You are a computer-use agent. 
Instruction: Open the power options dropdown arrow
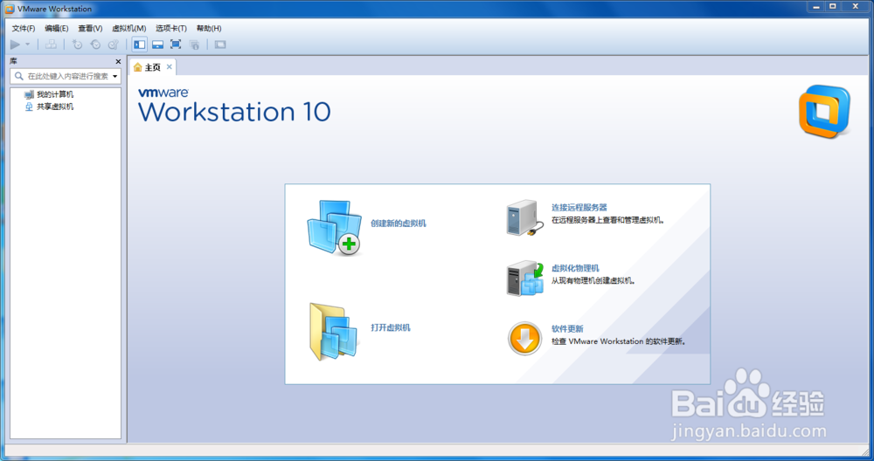(x=27, y=45)
